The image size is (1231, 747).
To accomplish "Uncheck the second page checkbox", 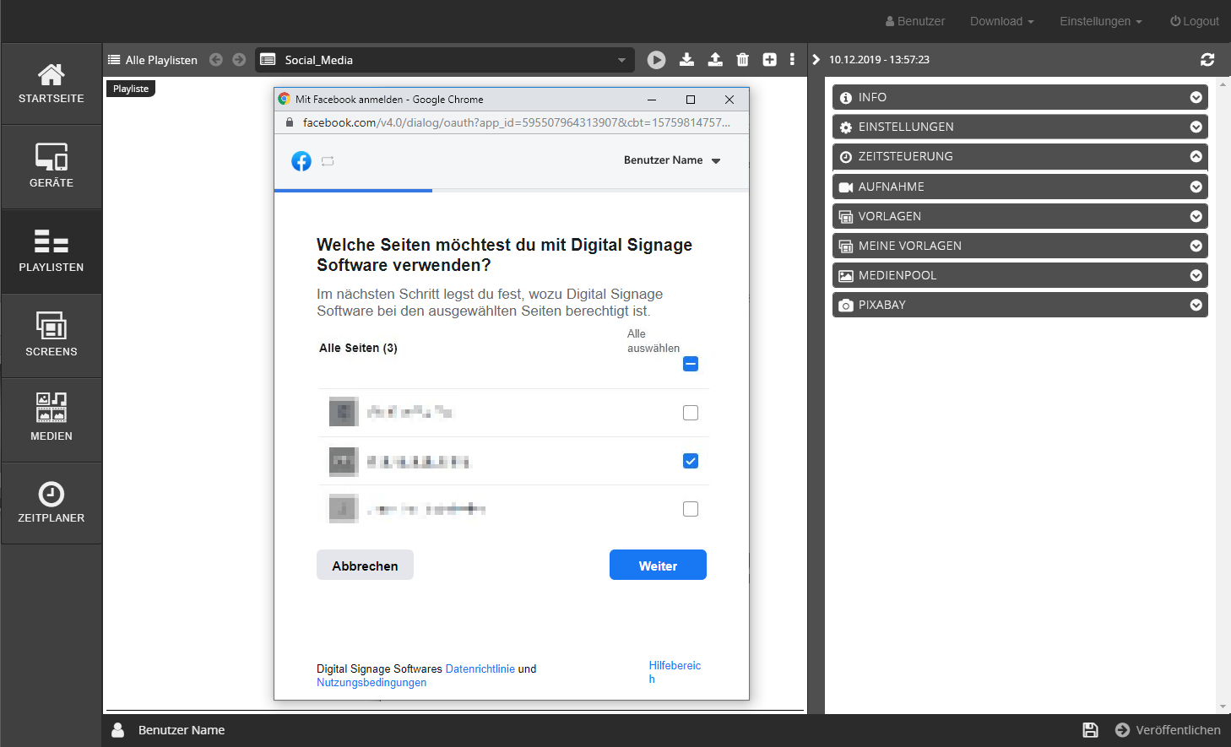I will 691,461.
